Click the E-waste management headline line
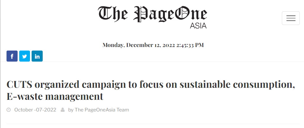The image size is (304, 128). point(55,96)
